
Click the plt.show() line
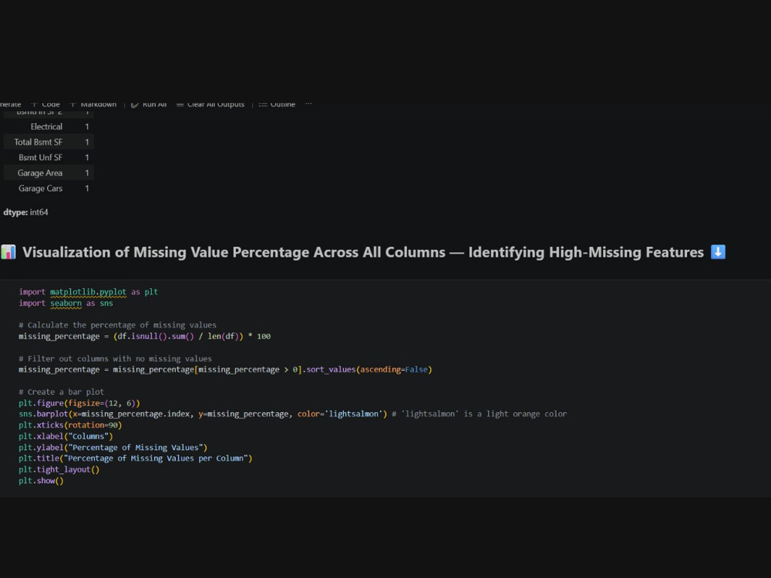42,481
